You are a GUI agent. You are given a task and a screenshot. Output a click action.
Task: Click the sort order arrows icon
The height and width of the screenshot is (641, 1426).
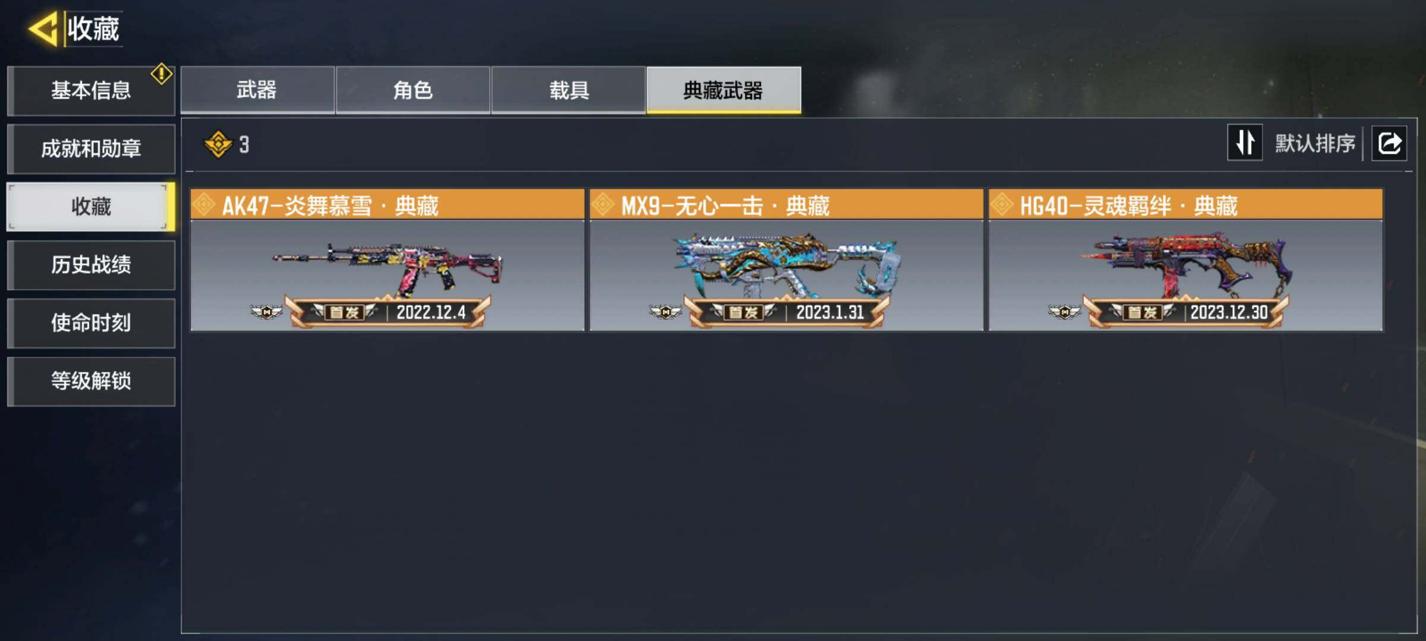1245,142
